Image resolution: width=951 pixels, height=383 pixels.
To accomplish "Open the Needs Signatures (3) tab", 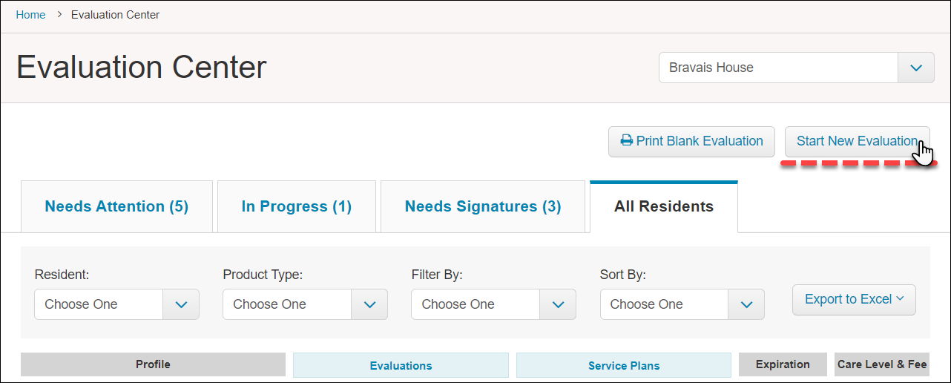I will (x=483, y=206).
